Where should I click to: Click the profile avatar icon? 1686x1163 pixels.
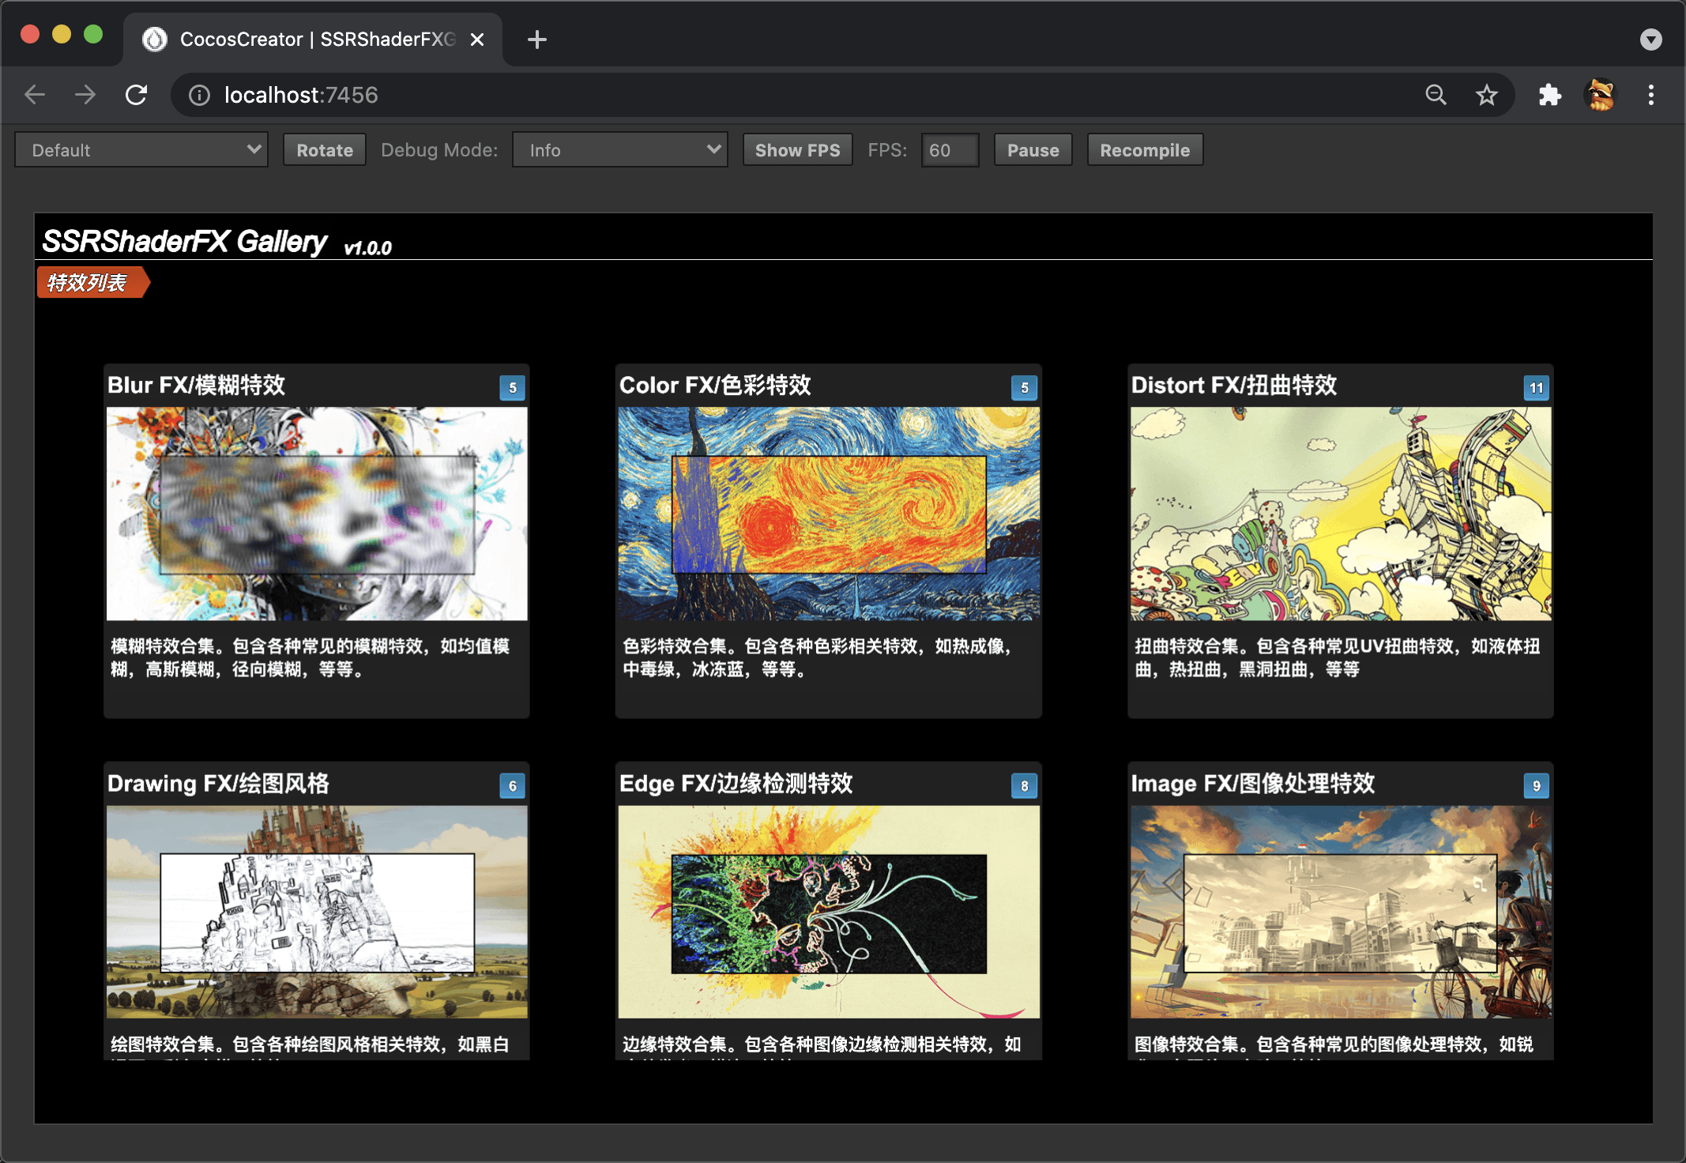coord(1601,95)
